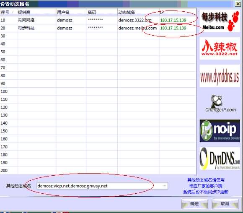Close the 设置动态域名 dialog
Screen dimensions: 243x213
[238, 4]
